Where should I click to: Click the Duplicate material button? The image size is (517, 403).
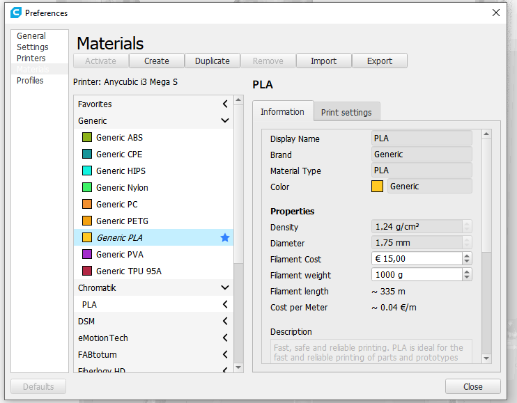213,61
